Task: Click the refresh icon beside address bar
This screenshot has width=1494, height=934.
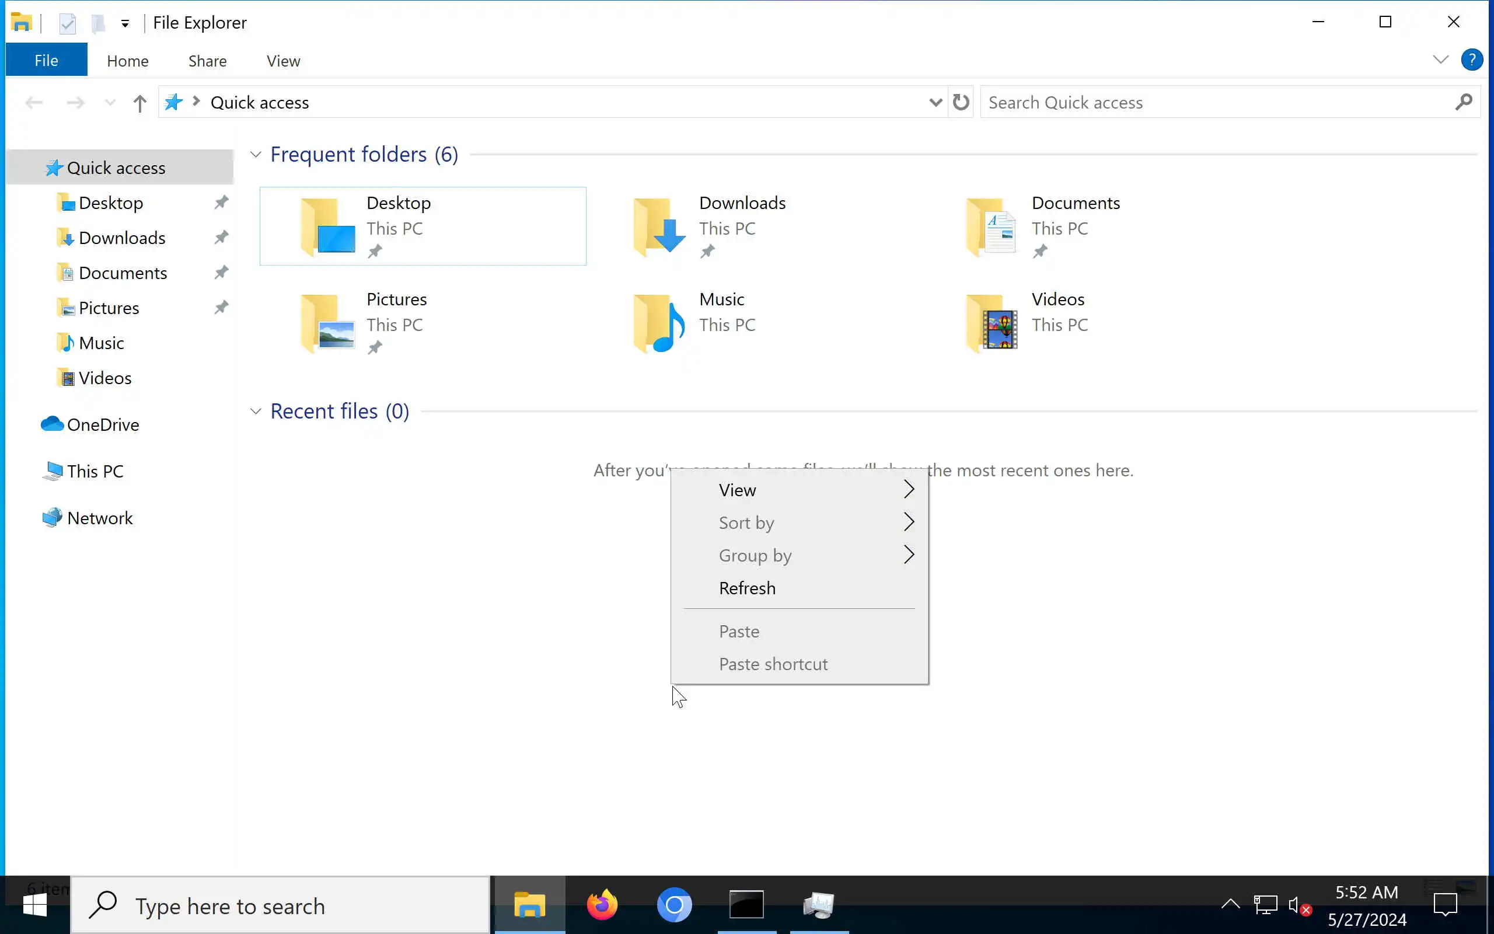Action: [x=961, y=103]
